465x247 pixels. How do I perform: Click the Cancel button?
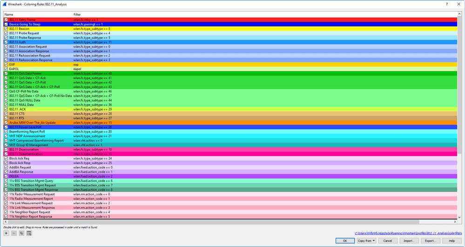click(388, 241)
